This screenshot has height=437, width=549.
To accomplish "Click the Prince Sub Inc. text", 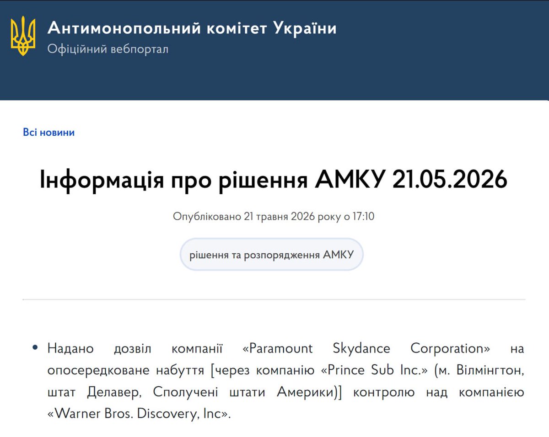I will (x=374, y=370).
